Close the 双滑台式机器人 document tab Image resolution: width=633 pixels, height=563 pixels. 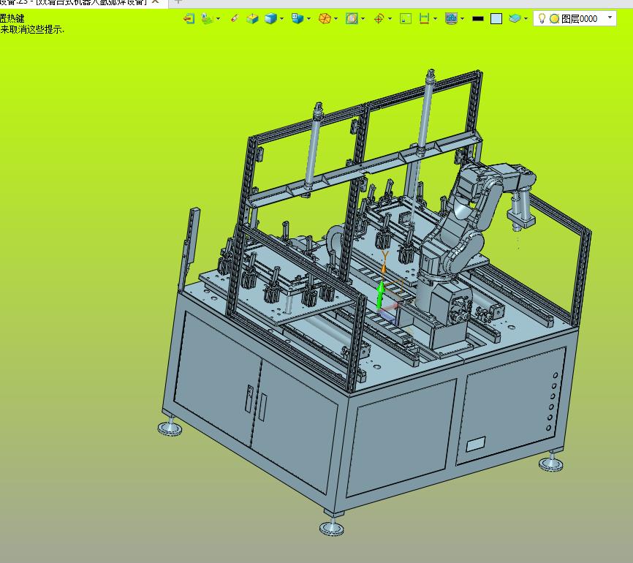tap(155, 2)
